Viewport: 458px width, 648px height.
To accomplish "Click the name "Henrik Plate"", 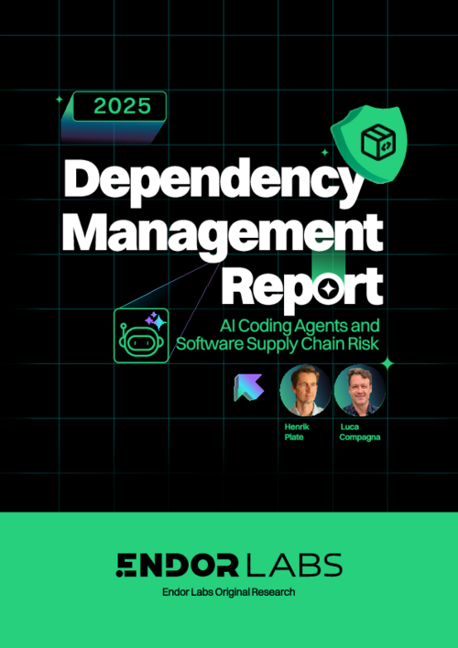I will point(297,432).
